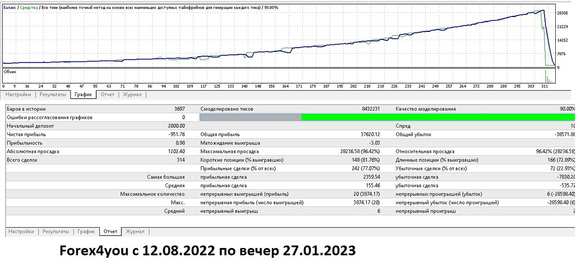Click the green 'Средства' legend label
The width and height of the screenshot is (580, 274).
click(x=29, y=8)
